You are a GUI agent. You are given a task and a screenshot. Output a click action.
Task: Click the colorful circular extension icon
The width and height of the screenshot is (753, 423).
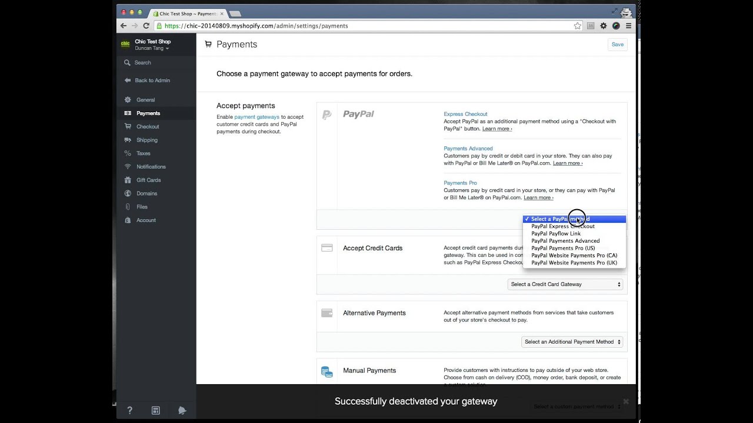pos(616,26)
